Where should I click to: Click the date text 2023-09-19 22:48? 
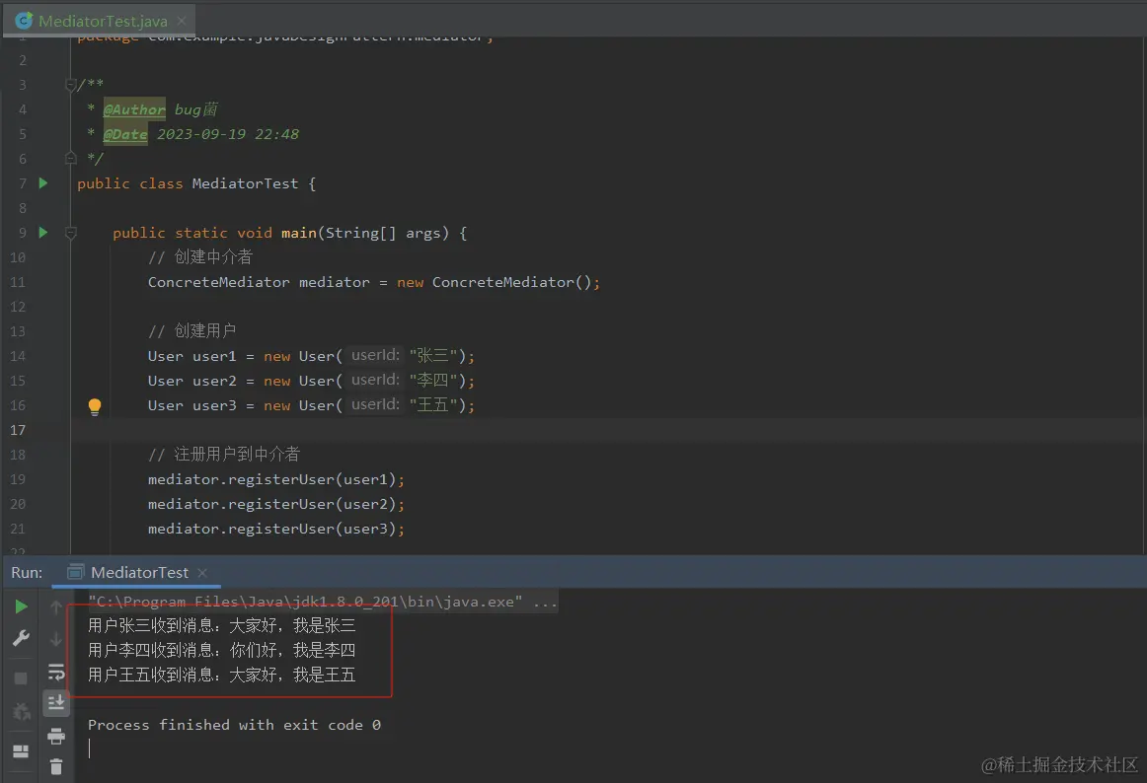tap(227, 134)
